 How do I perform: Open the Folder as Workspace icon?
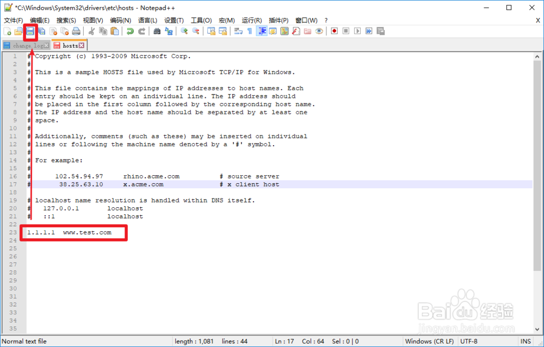307,31
